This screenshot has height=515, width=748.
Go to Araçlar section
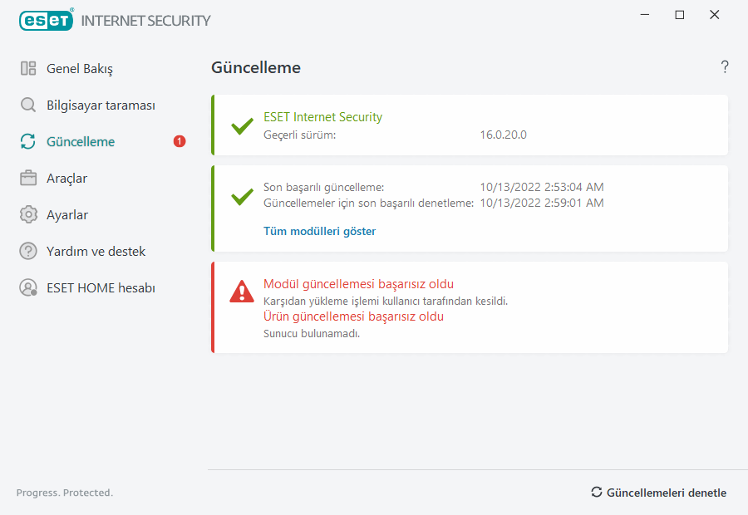tap(66, 179)
